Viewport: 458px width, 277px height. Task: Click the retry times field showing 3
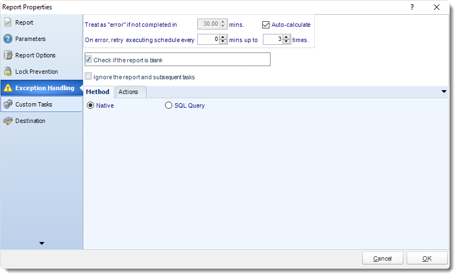pyautogui.click(x=273, y=39)
